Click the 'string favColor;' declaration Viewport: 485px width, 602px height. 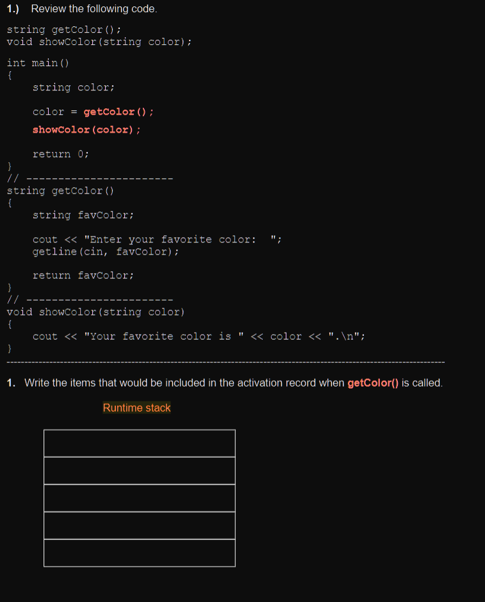(83, 215)
